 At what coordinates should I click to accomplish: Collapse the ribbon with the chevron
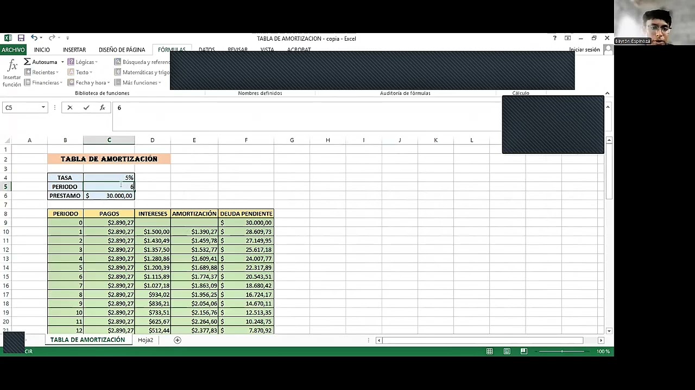coord(607,93)
